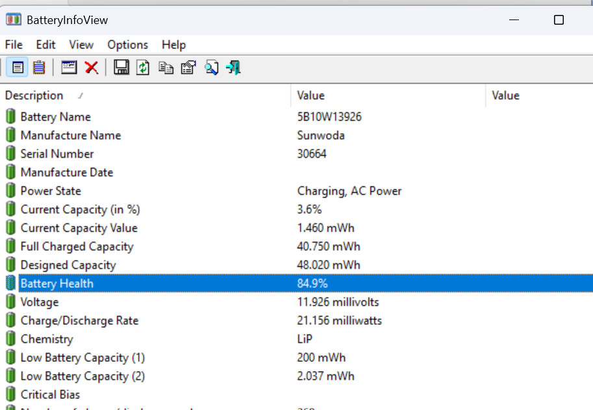
Task: Open the File menu
Action: 14,45
